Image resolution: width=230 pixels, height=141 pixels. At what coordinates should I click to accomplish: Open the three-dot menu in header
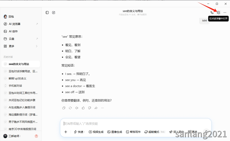(x=225, y=12)
